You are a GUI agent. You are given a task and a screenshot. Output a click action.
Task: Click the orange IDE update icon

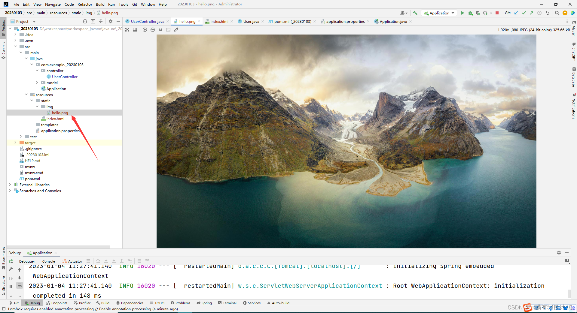point(565,13)
